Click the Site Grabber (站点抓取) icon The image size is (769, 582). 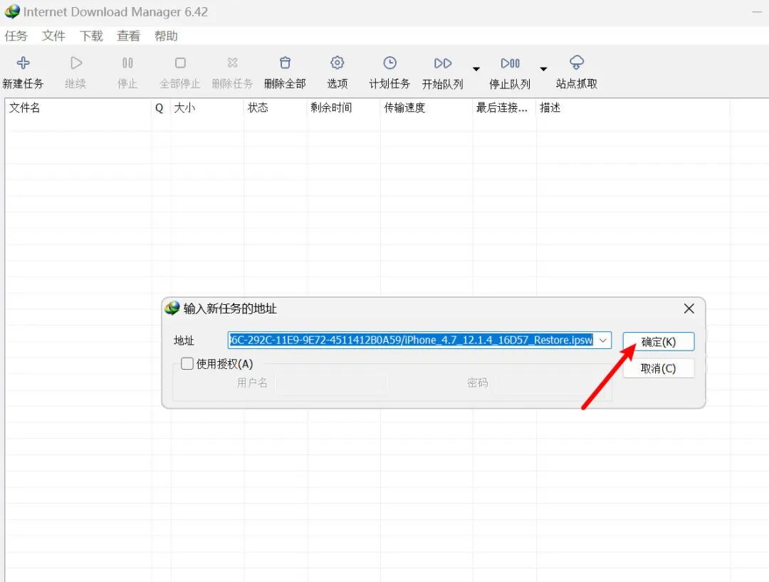click(x=577, y=63)
